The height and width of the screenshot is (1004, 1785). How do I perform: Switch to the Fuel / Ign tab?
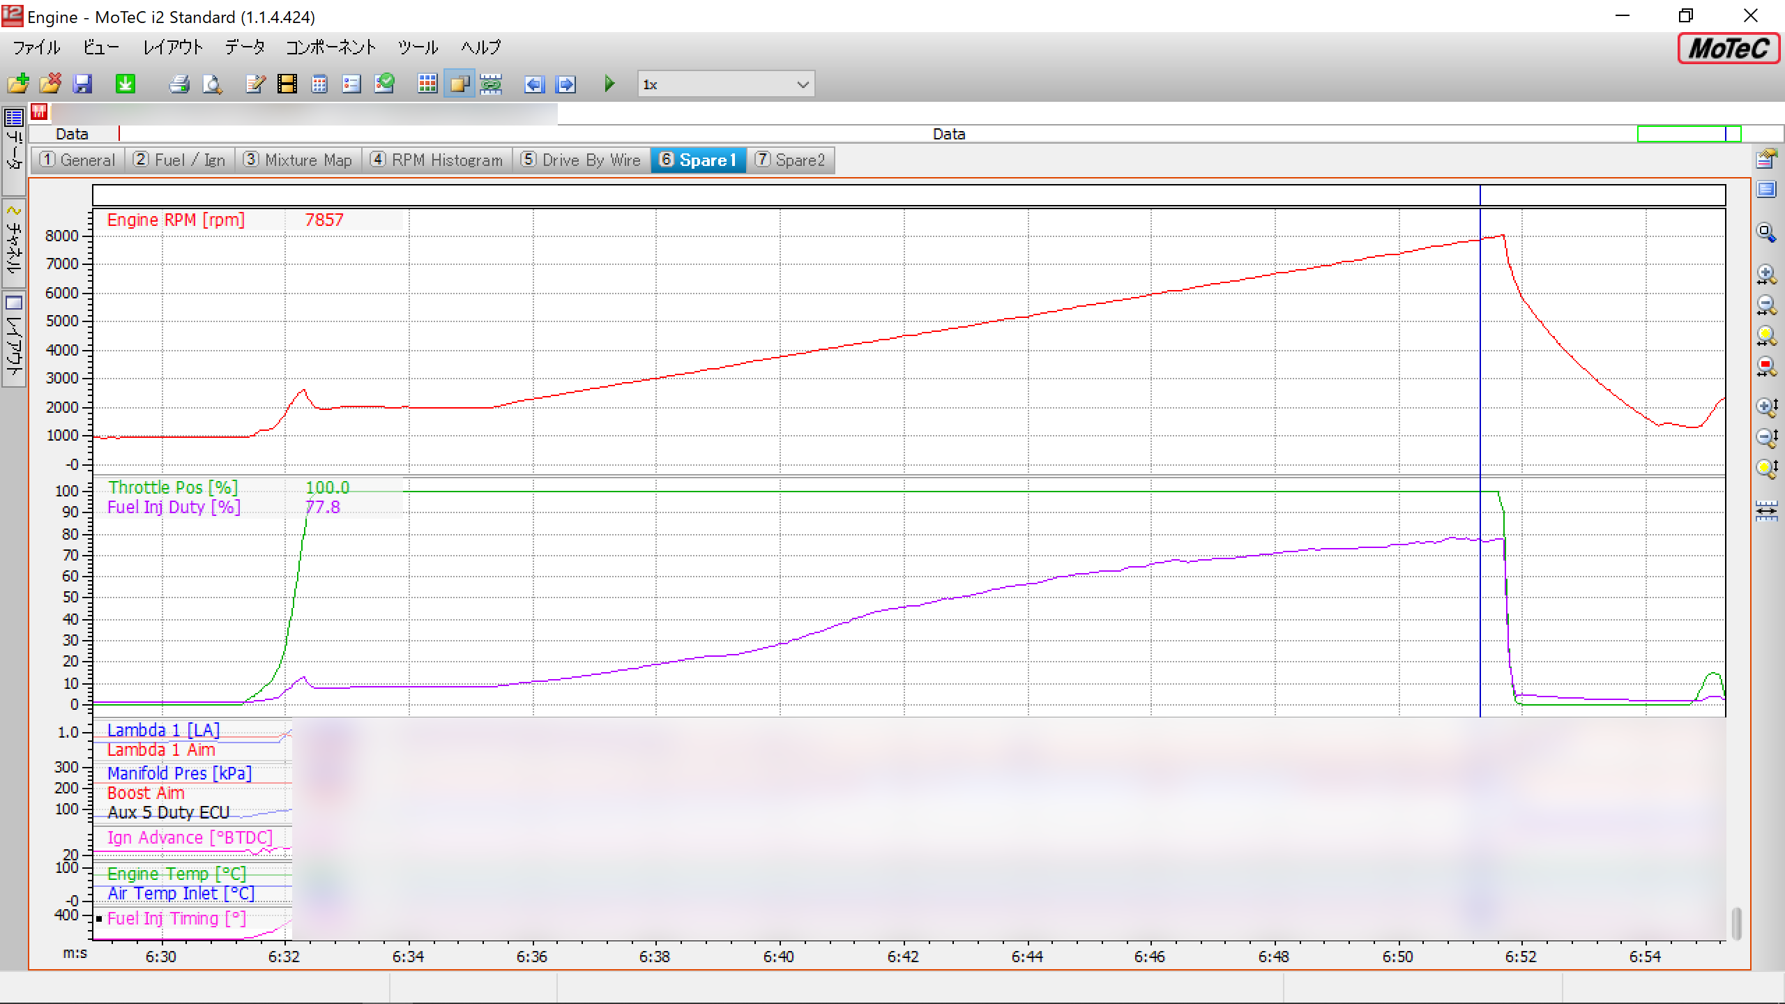[180, 160]
